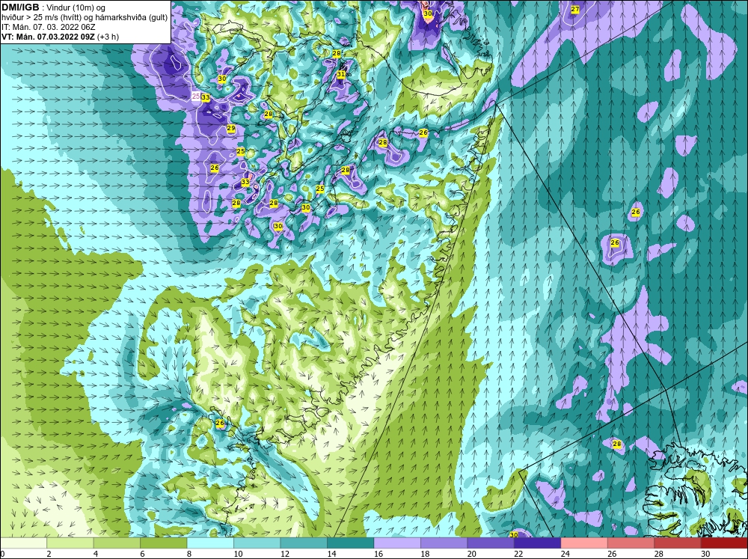
Task: Click the legend tick label "22"
Action: click(x=518, y=554)
